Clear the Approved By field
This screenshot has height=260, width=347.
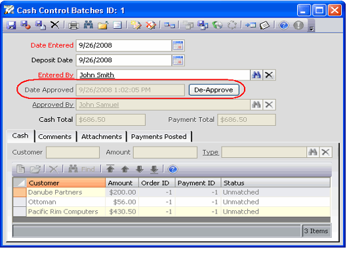click(269, 105)
